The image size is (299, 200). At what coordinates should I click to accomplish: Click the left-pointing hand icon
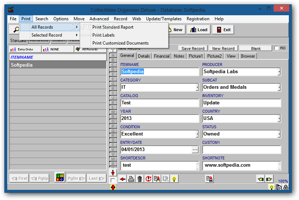[261, 179]
